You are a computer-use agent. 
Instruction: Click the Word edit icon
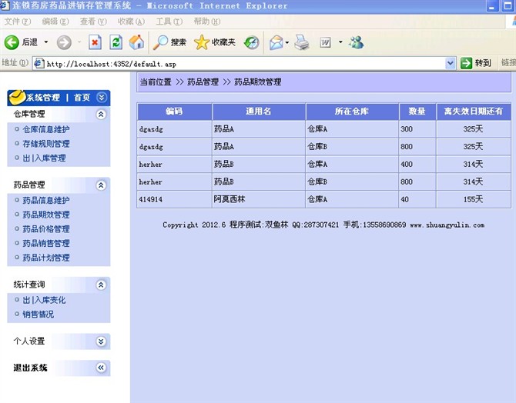point(325,42)
